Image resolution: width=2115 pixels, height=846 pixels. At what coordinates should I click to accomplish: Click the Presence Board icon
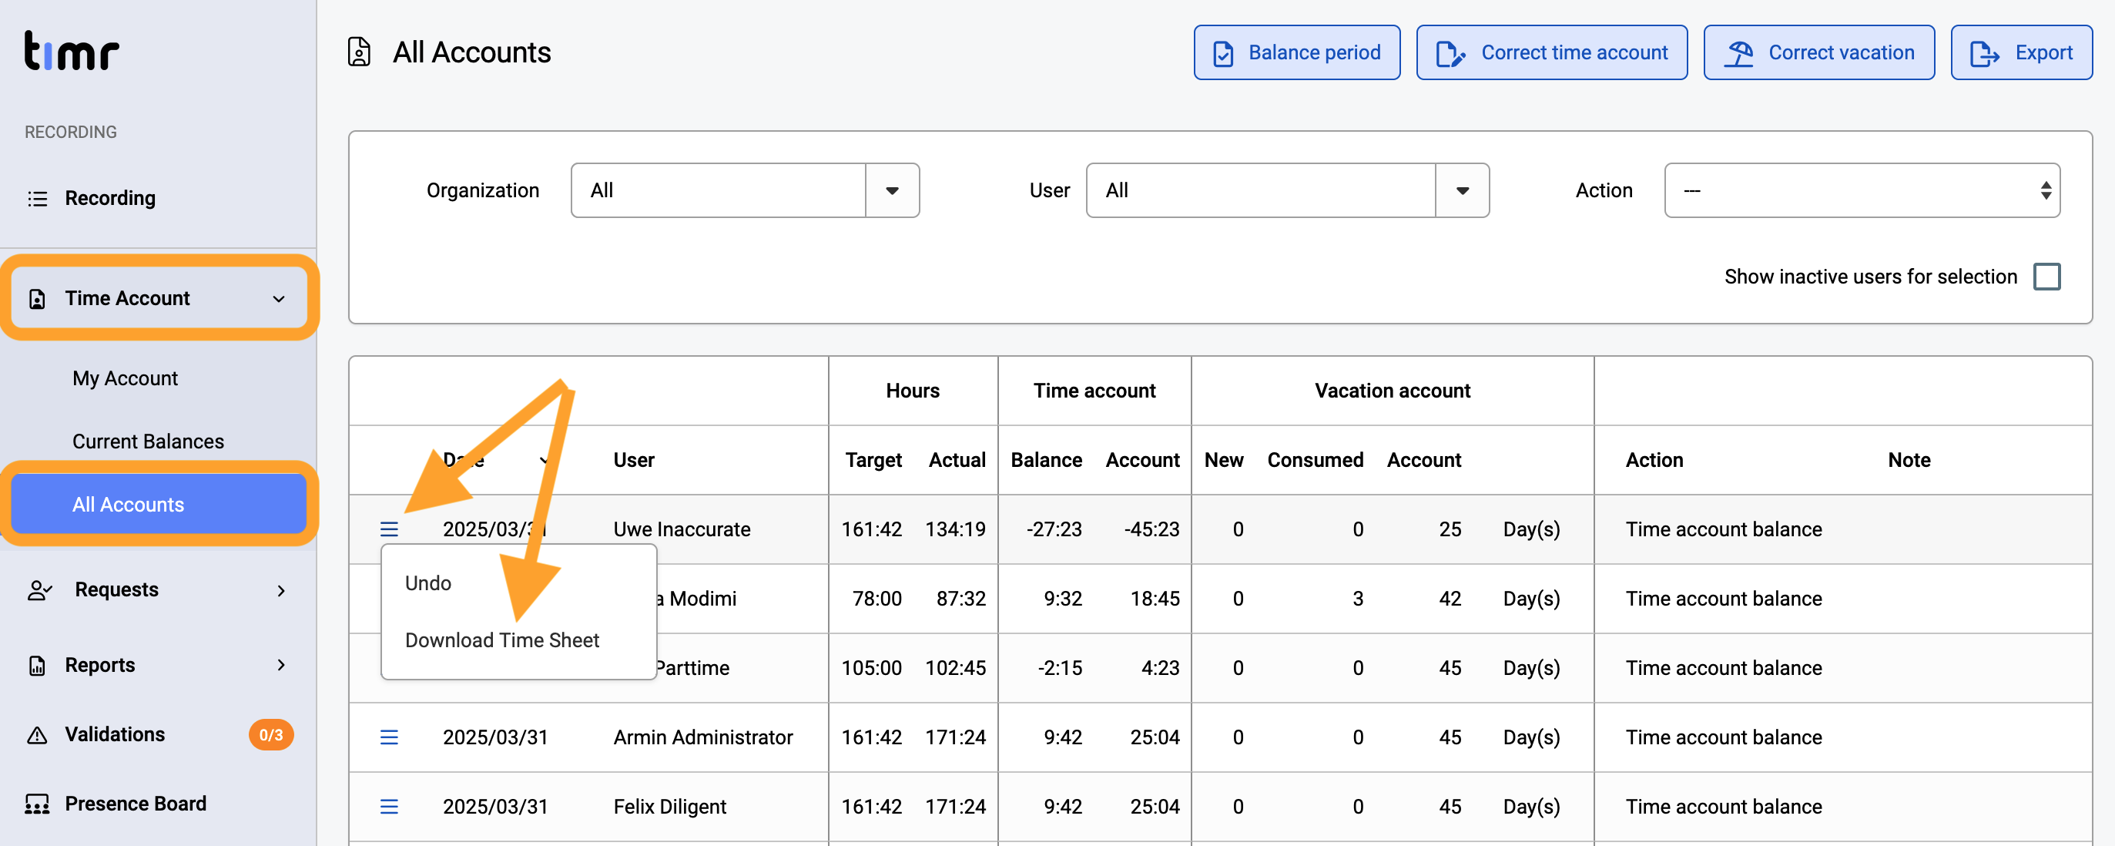37,804
